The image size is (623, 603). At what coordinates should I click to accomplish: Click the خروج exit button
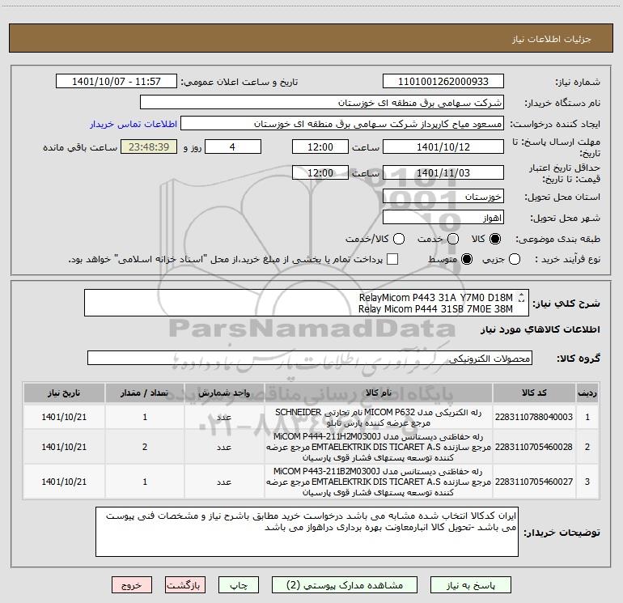tap(132, 585)
